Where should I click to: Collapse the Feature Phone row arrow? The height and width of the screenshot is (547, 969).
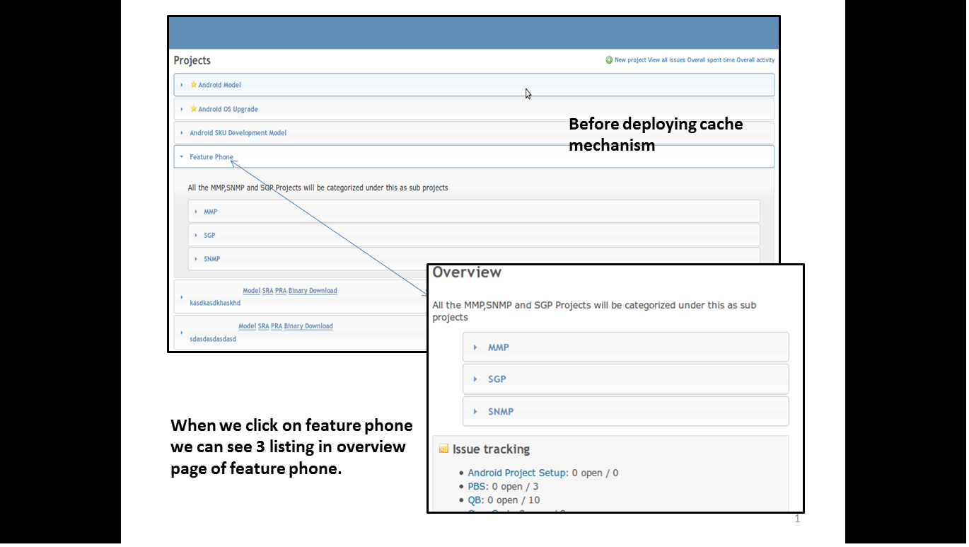[x=182, y=157]
